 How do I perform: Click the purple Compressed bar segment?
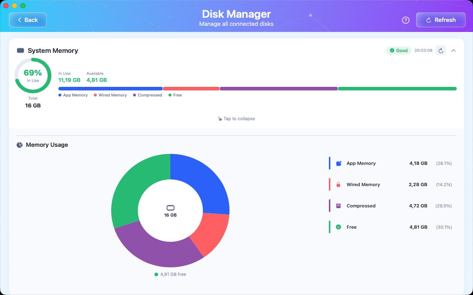(279, 88)
